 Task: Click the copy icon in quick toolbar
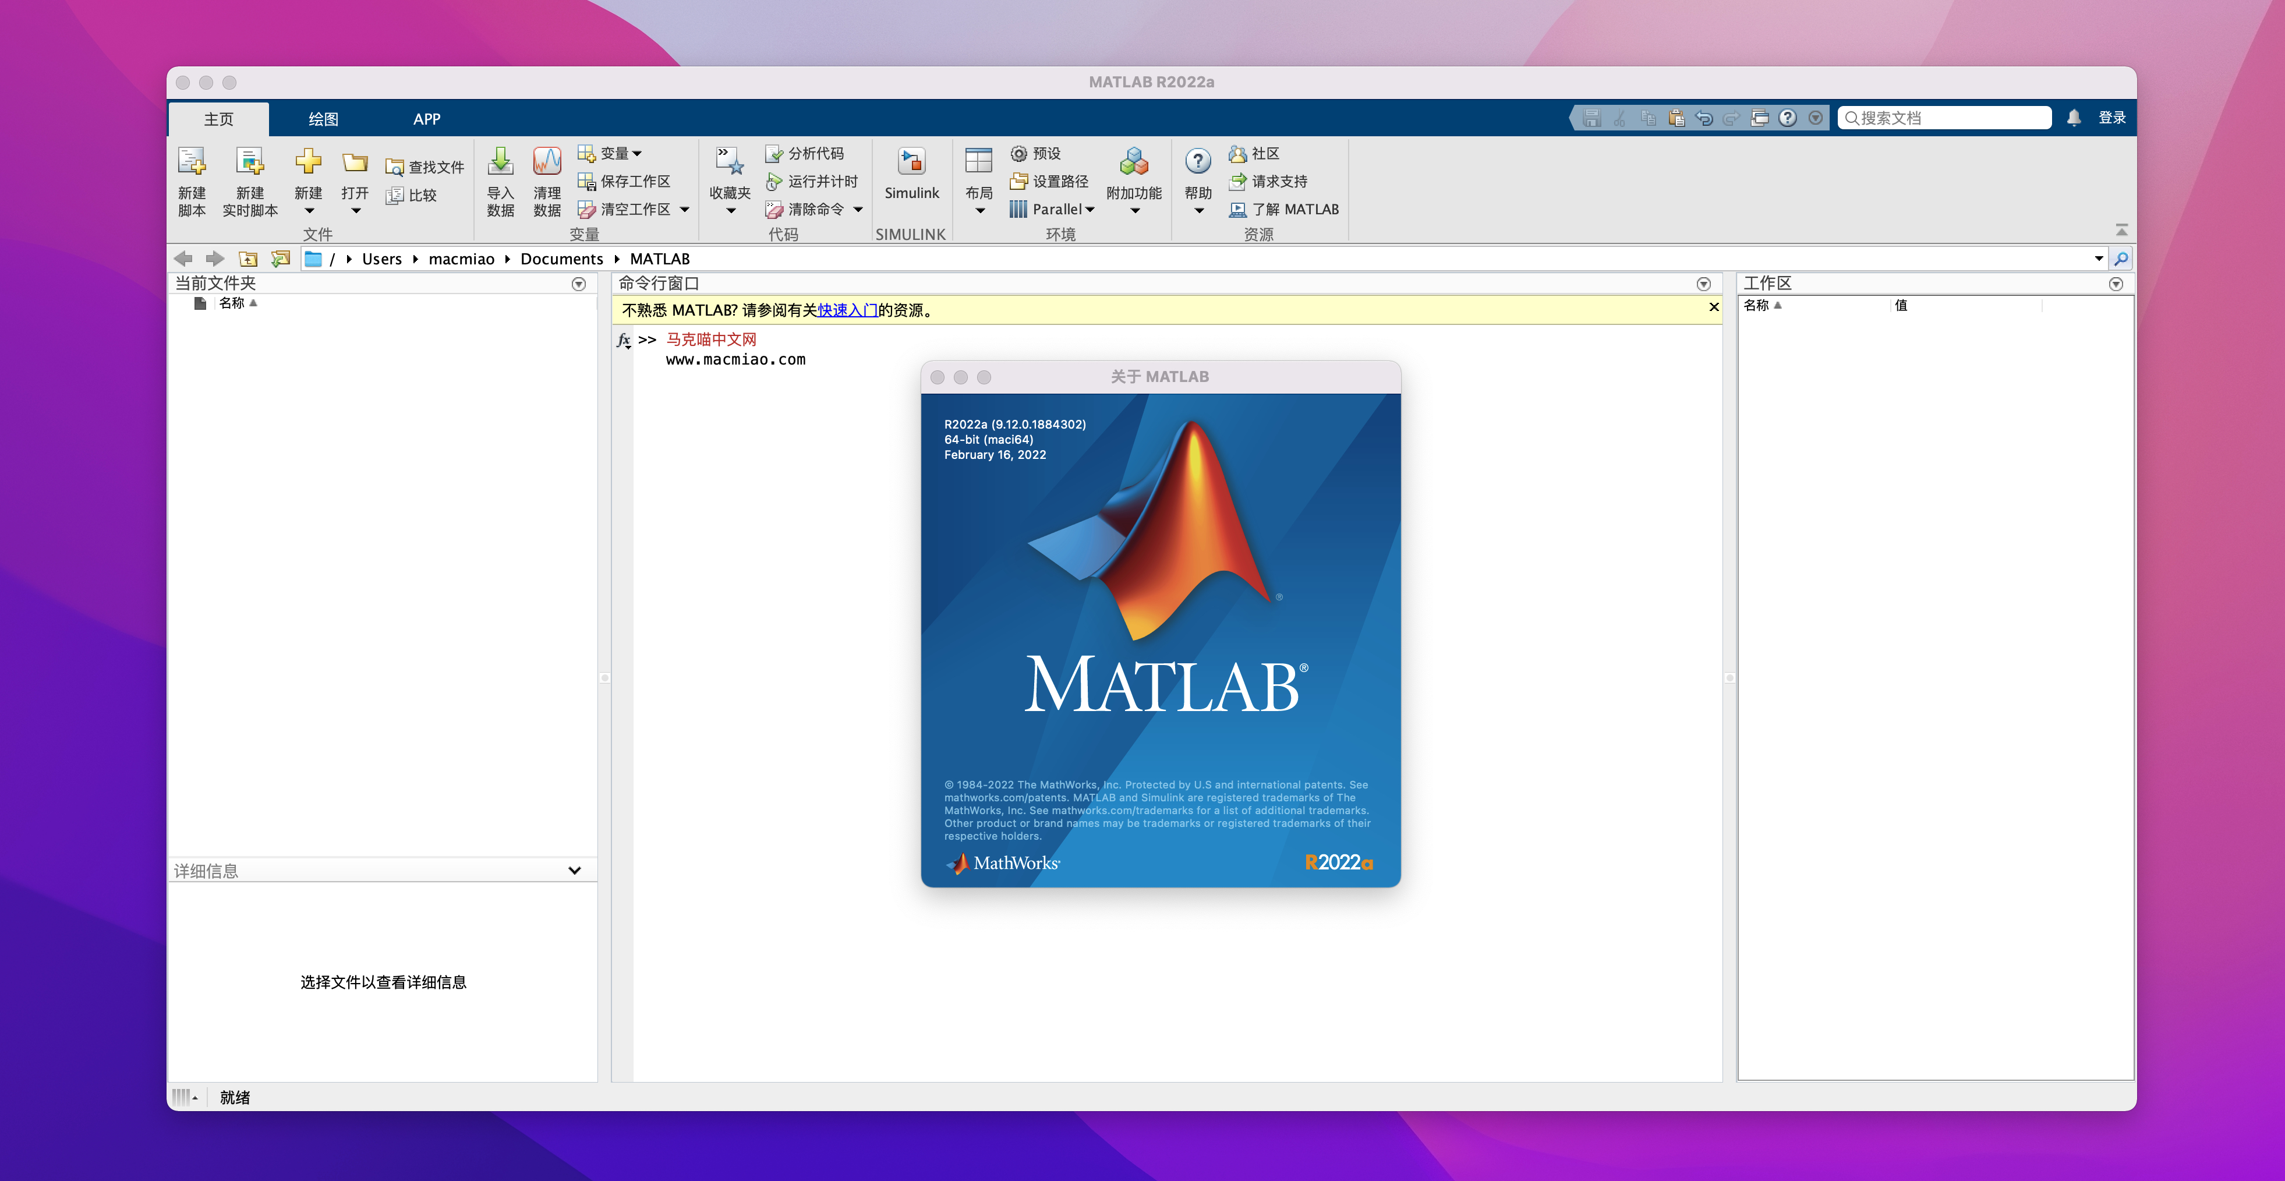coord(1648,118)
